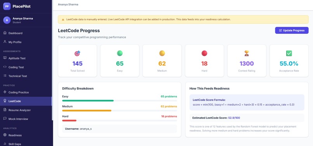Click the sidebar vertical scrollbar
The width and height of the screenshot is (313, 146).
[52, 60]
